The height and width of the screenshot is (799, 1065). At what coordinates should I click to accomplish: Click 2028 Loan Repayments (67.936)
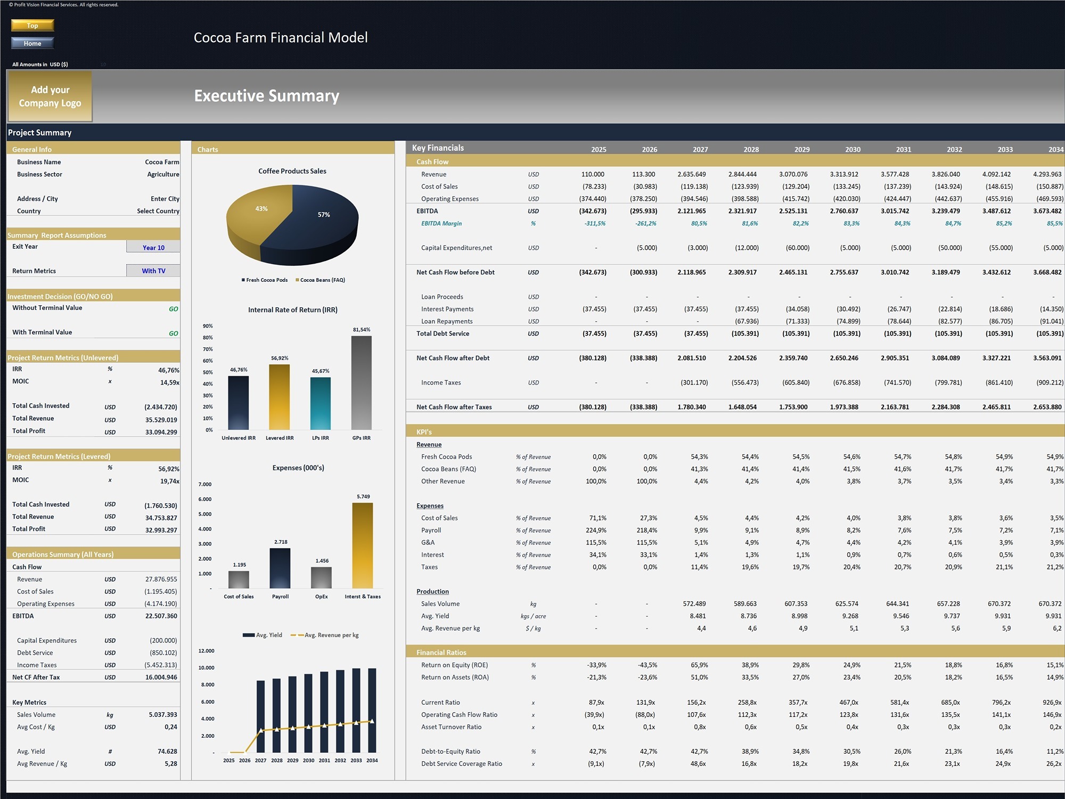747,321
